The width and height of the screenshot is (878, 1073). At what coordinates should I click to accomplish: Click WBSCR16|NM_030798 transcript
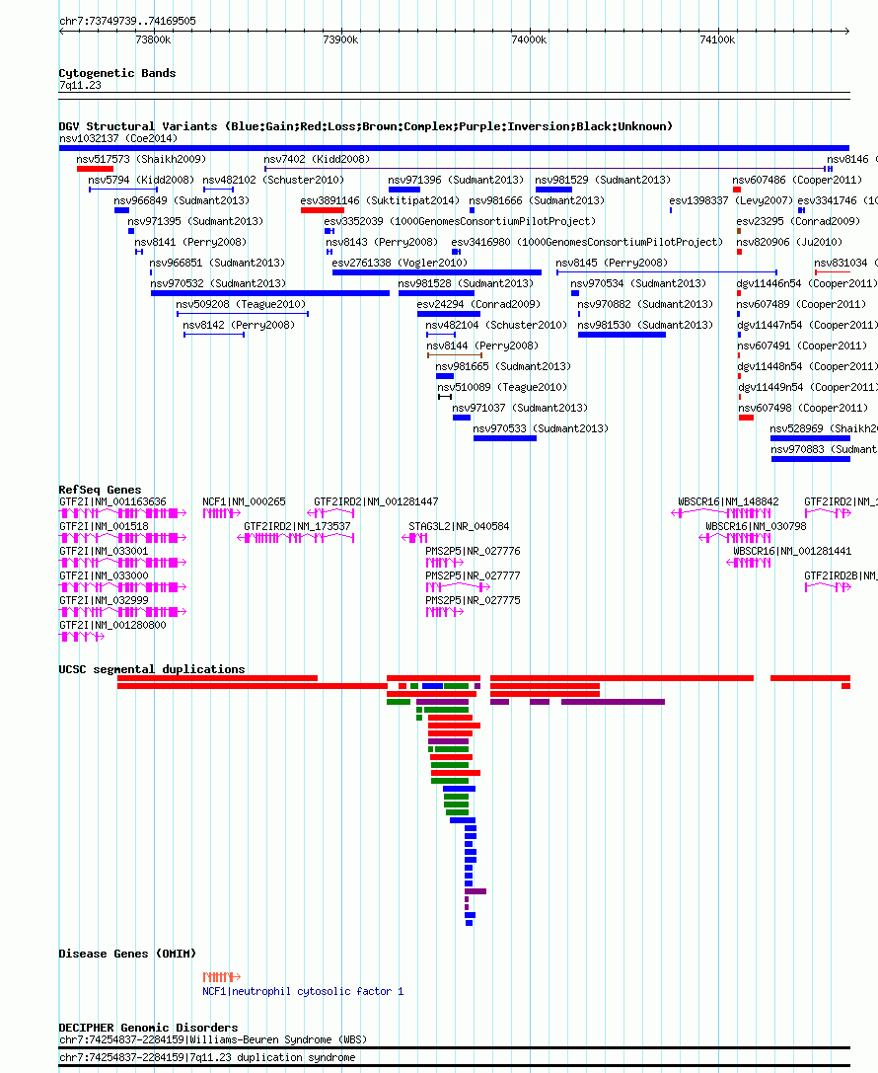[756, 526]
